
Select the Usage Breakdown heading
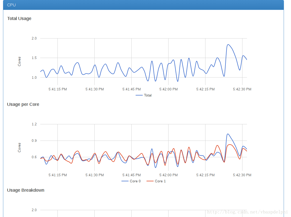[26, 190]
